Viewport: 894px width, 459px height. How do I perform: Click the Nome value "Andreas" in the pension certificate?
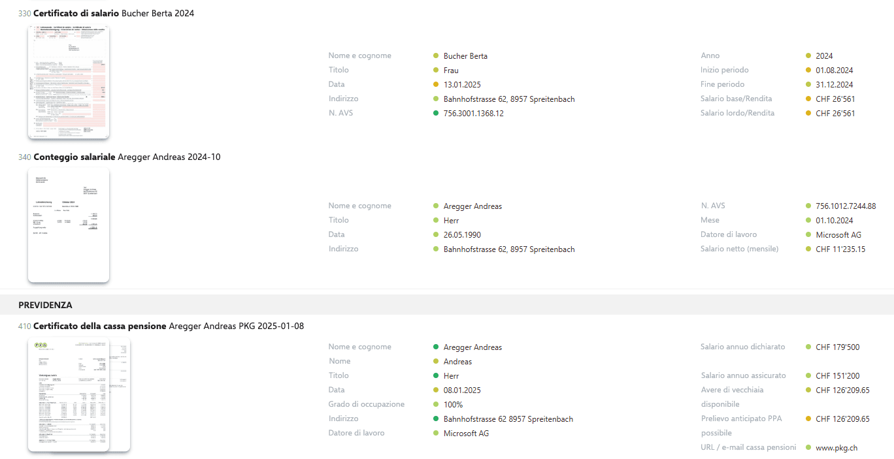(457, 361)
